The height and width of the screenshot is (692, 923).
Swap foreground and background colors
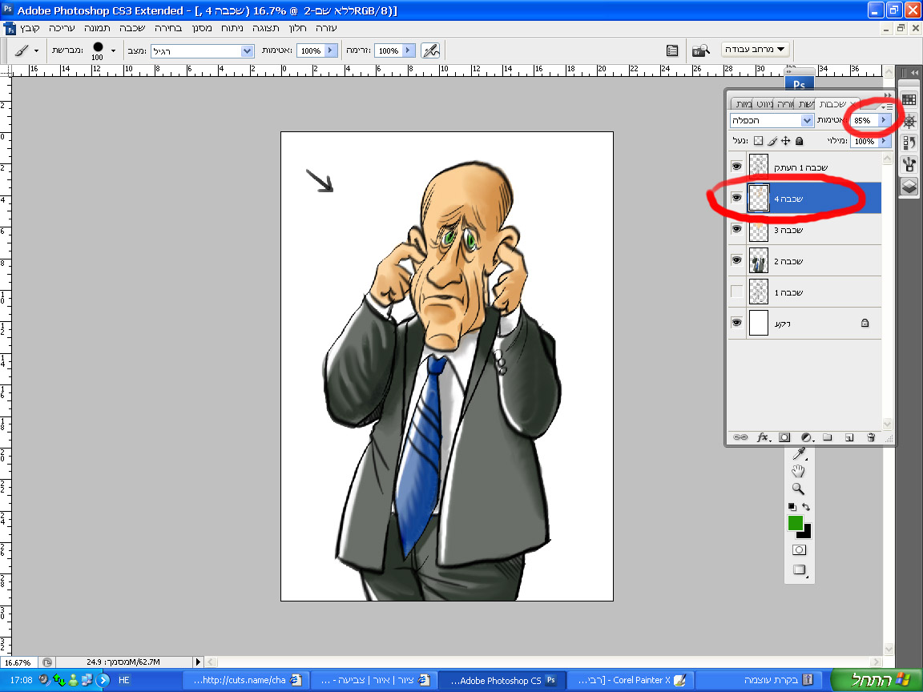tap(807, 507)
